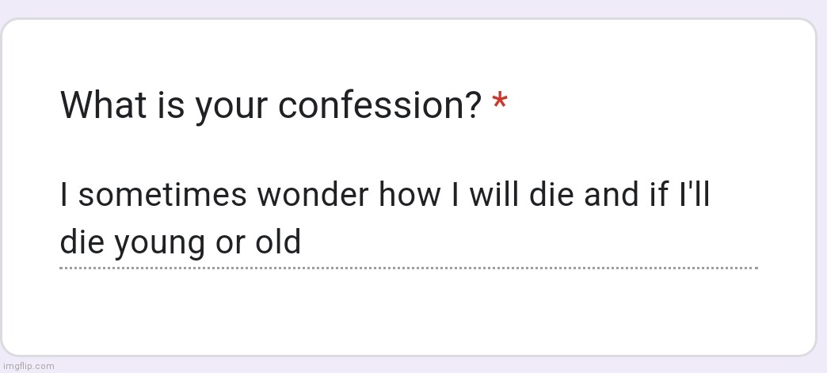827x373 pixels.
Task: Click the word "wonder" in the answer
Action: pos(313,195)
